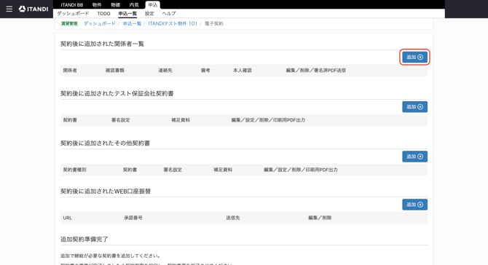Add a テスト保証会社契約書 entry
The width and height of the screenshot is (488, 265).
coord(414,107)
